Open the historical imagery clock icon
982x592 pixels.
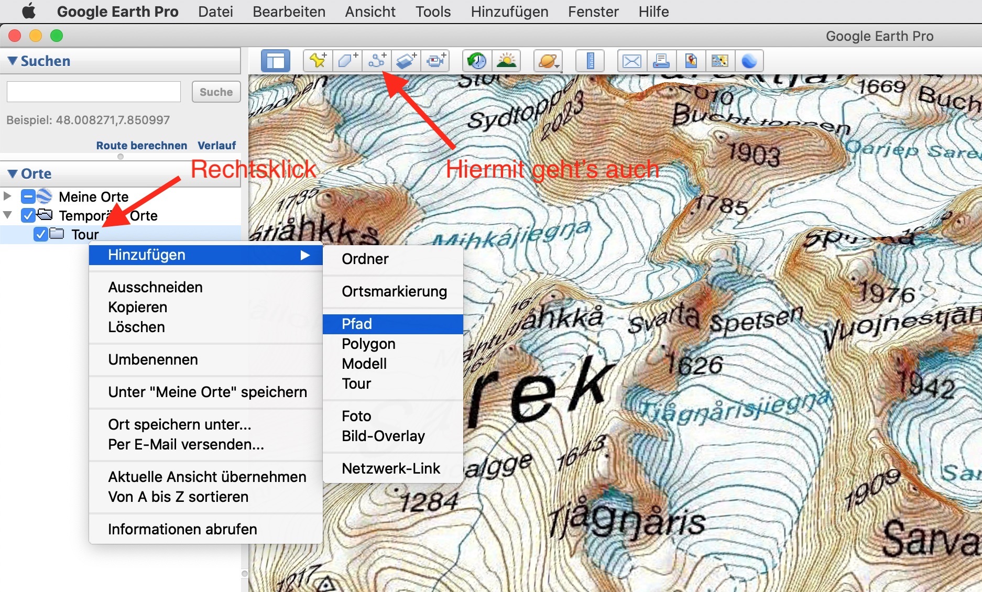[476, 61]
